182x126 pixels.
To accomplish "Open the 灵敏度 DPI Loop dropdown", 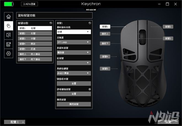I will click(74, 42).
